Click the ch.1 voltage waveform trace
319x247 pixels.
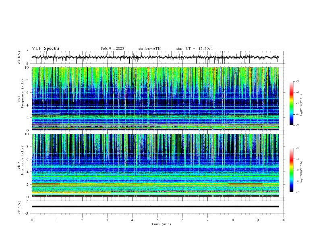(x=155, y=57)
